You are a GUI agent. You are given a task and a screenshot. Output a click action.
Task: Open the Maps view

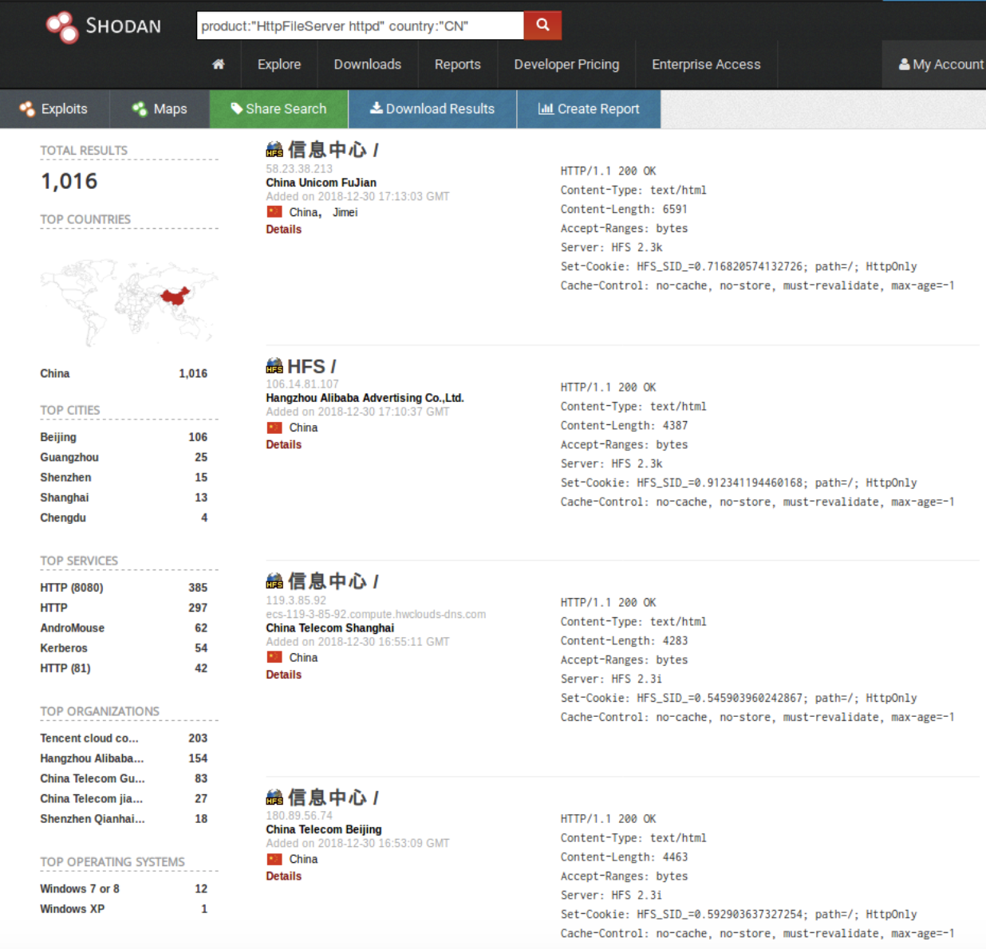(x=160, y=109)
